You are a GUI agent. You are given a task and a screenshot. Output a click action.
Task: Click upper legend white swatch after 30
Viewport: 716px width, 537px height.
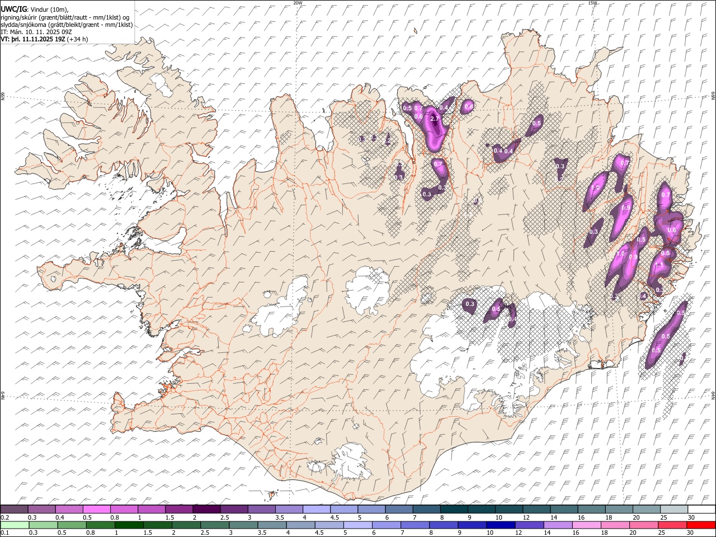(x=701, y=509)
